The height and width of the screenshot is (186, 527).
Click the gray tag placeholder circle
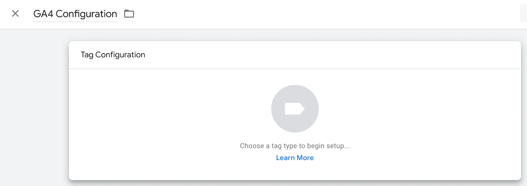295,108
